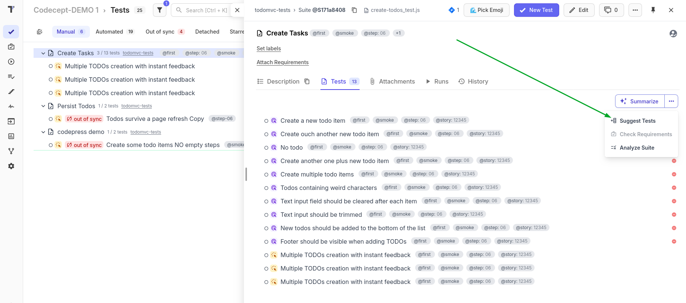Image resolution: width=686 pixels, height=303 pixels.
Task: Click the user avatar icon
Action: (673, 34)
